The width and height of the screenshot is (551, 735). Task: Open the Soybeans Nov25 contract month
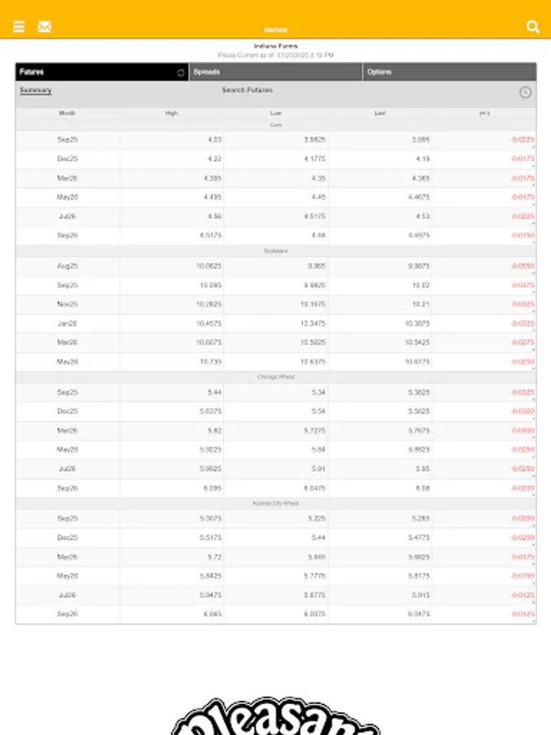(x=68, y=305)
